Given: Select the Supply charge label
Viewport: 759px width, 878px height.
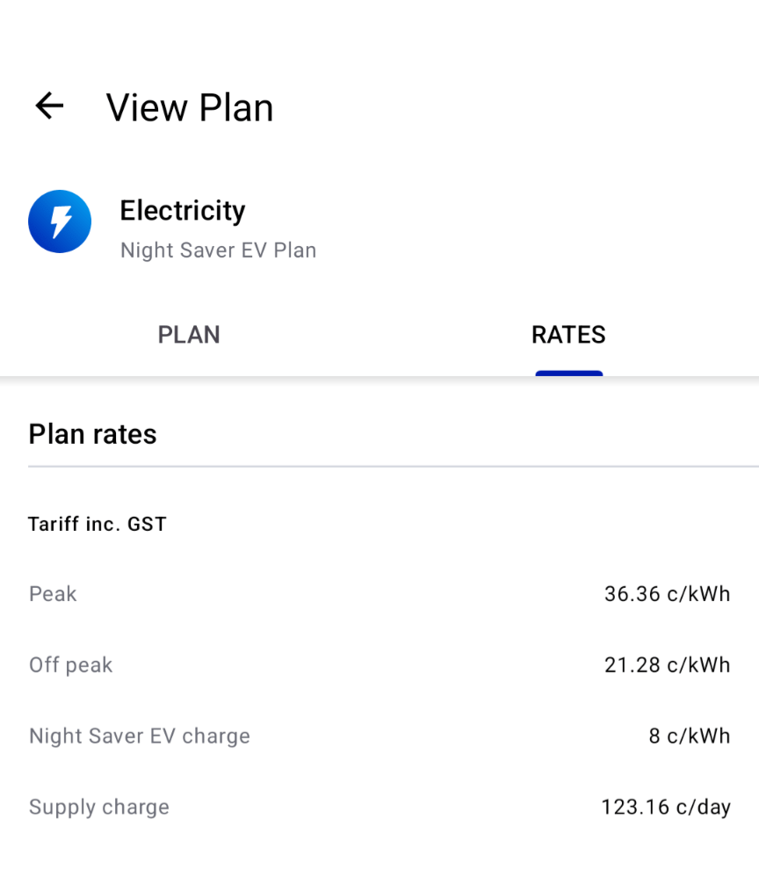Looking at the screenshot, I should pos(99,808).
